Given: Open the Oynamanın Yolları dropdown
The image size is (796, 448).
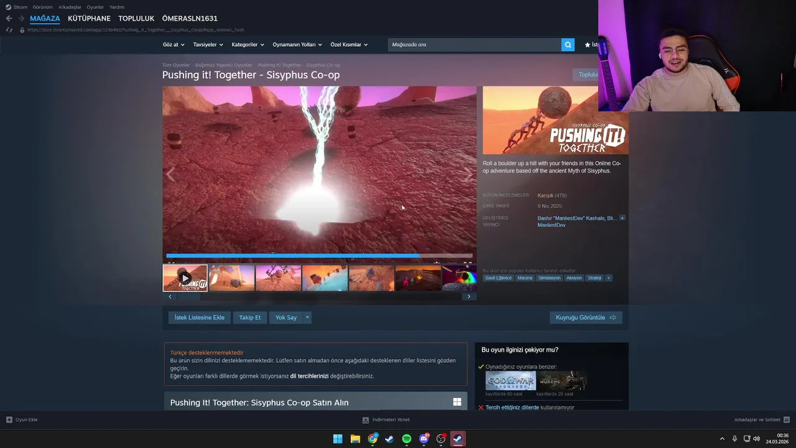Looking at the screenshot, I should point(297,45).
